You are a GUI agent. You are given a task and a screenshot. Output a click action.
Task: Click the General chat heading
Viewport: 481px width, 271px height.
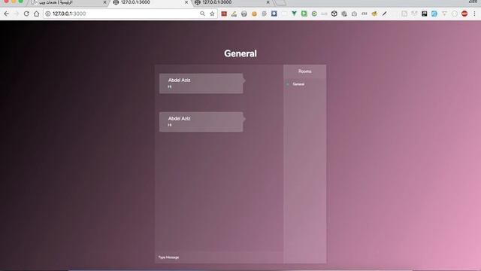pyautogui.click(x=240, y=53)
